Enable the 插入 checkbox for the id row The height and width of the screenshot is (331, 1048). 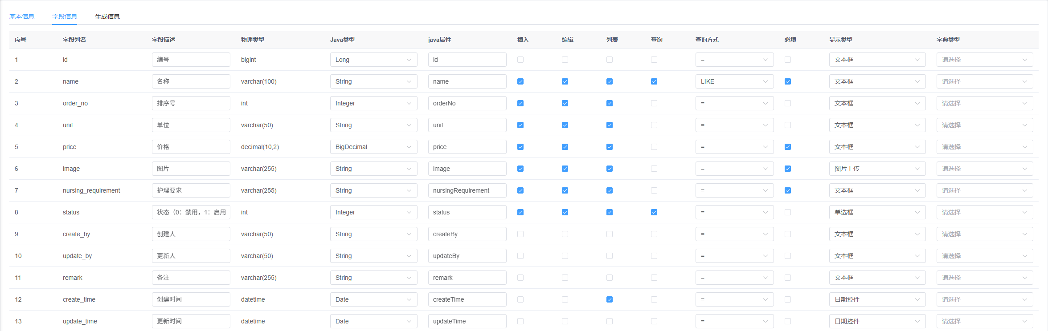click(520, 60)
